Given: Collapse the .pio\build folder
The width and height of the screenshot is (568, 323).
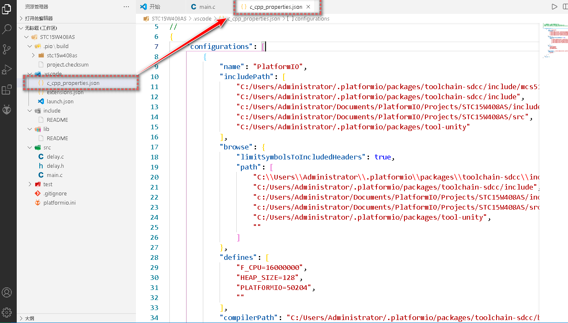Looking at the screenshot, I should pyautogui.click(x=76, y=46).
